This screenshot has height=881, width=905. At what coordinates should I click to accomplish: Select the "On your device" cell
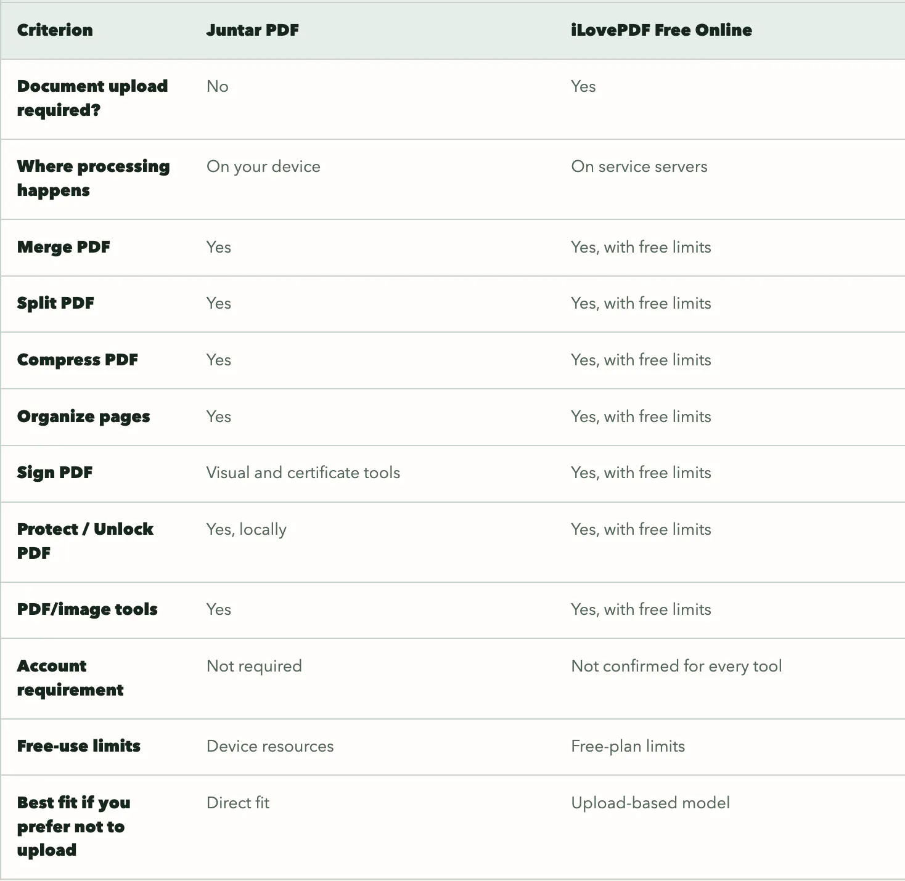pyautogui.click(x=263, y=166)
